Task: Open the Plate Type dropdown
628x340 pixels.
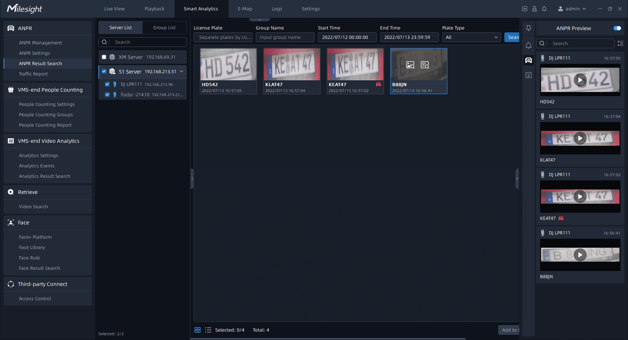Action: click(x=471, y=37)
